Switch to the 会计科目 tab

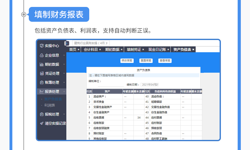point(91,49)
